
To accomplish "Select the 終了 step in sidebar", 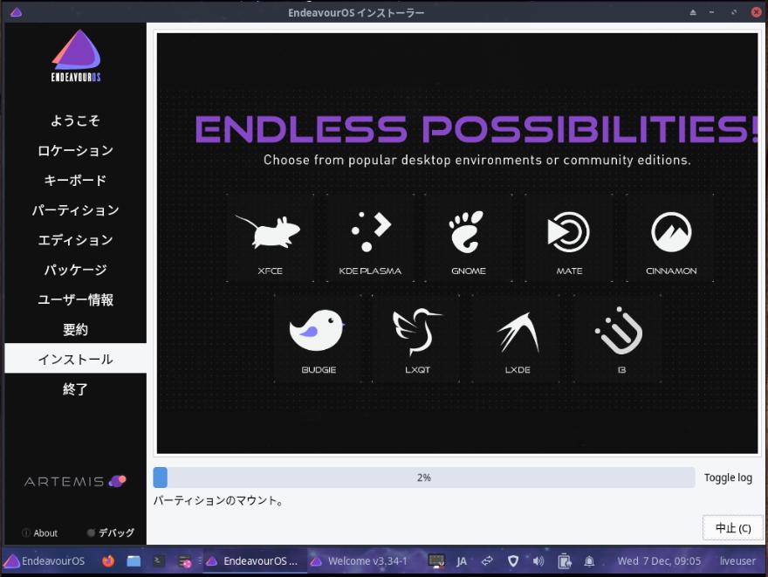I will (x=75, y=389).
